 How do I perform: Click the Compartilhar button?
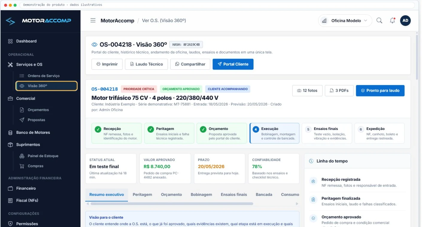(x=190, y=64)
